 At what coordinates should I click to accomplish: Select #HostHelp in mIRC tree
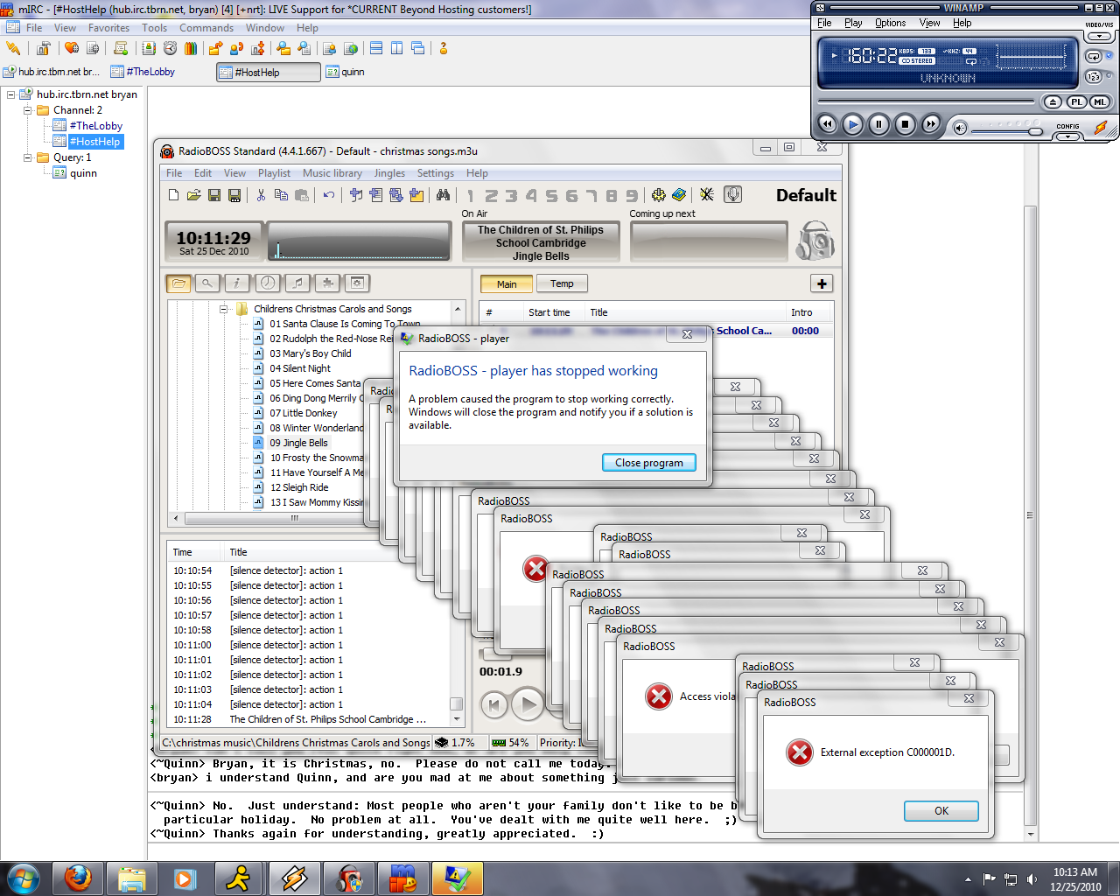pyautogui.click(x=94, y=142)
